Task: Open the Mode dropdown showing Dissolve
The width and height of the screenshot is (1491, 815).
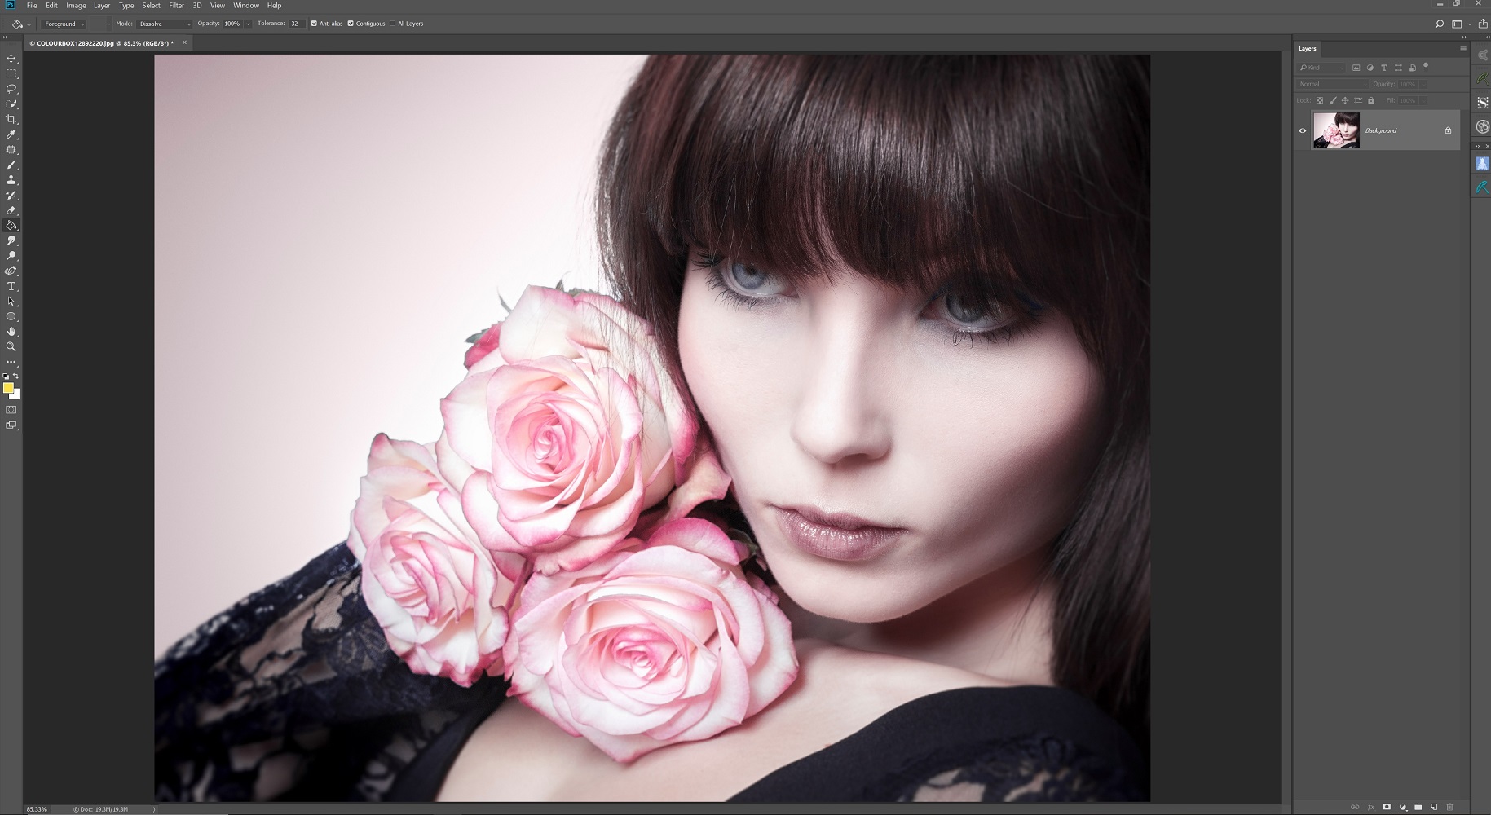Action: [x=165, y=24]
